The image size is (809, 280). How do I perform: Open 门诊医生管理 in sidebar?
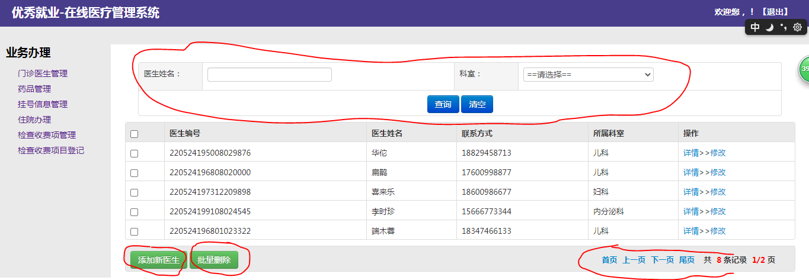[x=43, y=73]
